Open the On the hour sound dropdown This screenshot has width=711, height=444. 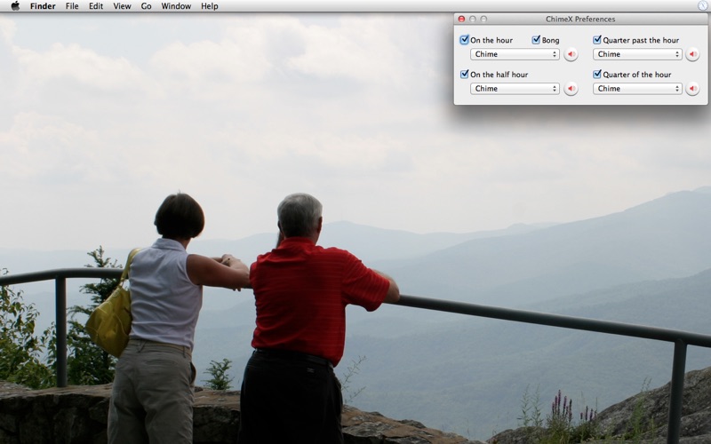[x=515, y=54]
